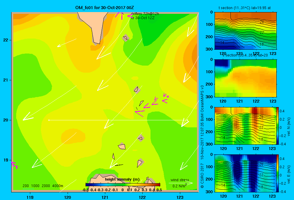Viewport: 294px width, 200px height.
Task: Click the vertical CSIRO BoM OceanMAPS v3 credit
Action: tap(202, 136)
